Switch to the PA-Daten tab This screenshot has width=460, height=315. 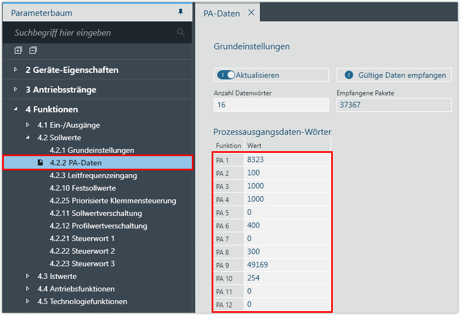(x=222, y=13)
